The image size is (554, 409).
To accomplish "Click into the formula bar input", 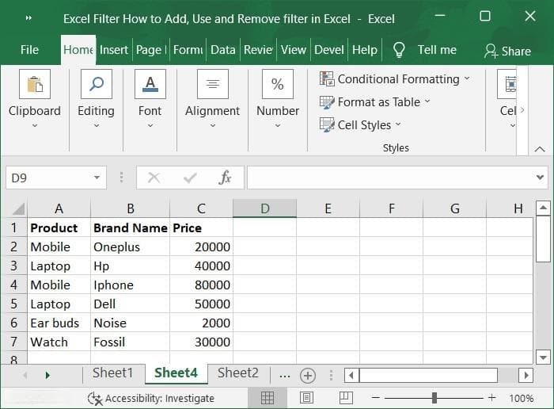I will (390, 178).
